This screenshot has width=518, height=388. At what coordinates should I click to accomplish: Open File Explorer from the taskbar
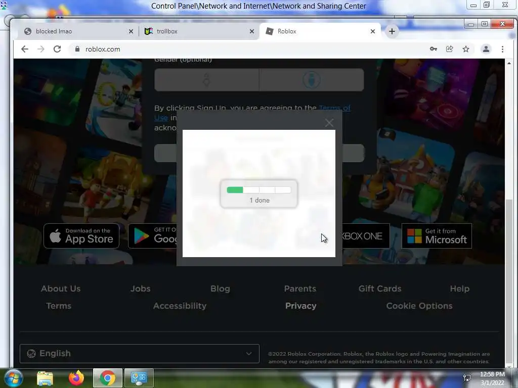coord(45,378)
